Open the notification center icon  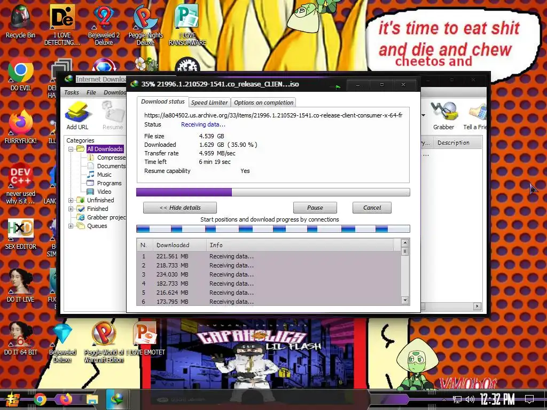(529, 399)
